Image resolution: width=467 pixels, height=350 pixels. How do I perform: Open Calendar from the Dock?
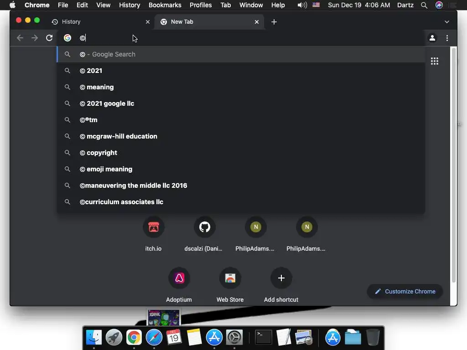point(174,338)
